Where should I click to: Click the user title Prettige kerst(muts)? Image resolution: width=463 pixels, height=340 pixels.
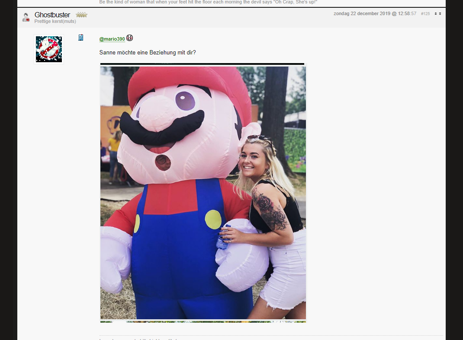point(55,21)
